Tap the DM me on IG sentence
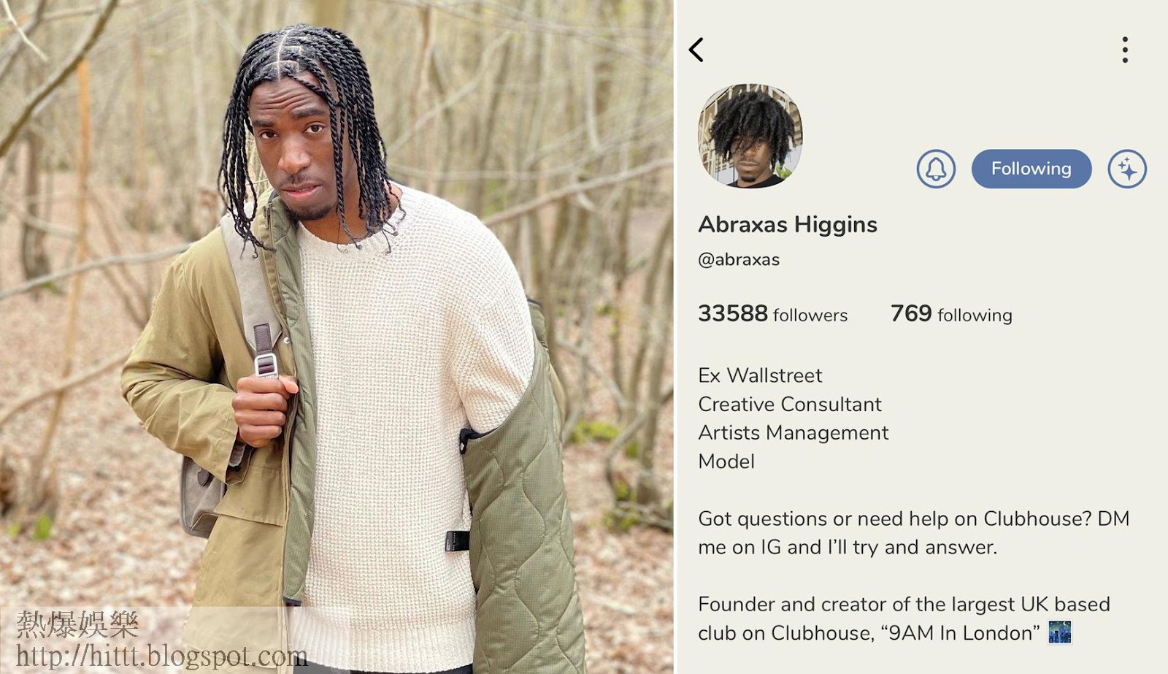The width and height of the screenshot is (1168, 674). coord(913,532)
